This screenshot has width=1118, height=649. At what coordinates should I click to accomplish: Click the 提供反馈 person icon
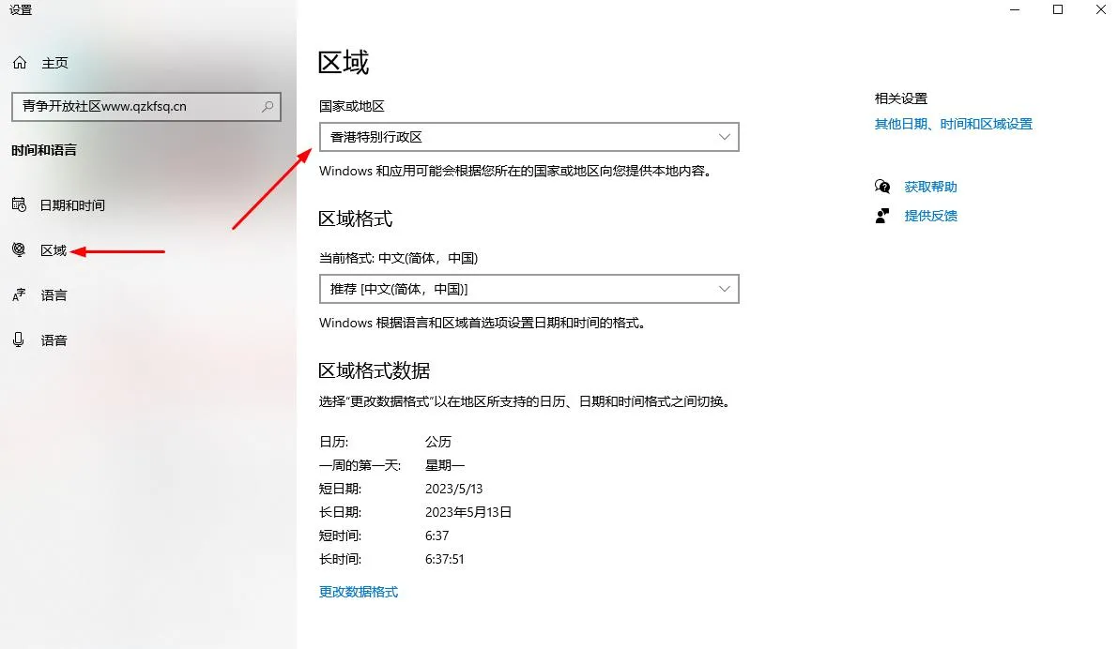click(882, 216)
